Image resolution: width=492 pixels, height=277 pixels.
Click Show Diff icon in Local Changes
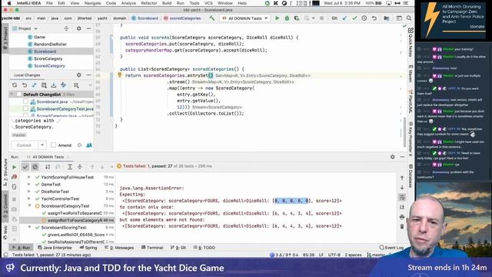pos(44,85)
